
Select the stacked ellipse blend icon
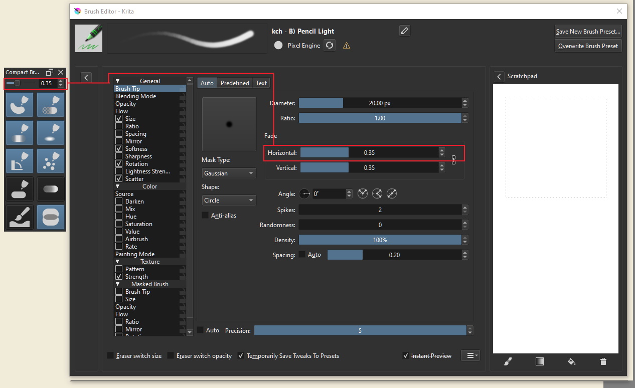[51, 217]
